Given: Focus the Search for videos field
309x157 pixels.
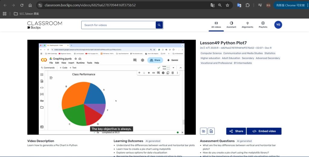Looking at the screenshot, I should coord(118,25).
